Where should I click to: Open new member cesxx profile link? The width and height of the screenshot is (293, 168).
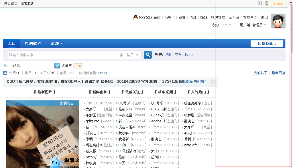[103, 73]
